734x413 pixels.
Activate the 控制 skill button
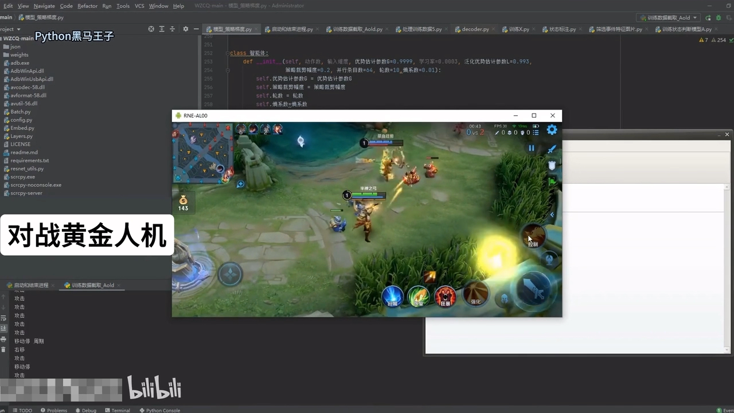click(533, 236)
